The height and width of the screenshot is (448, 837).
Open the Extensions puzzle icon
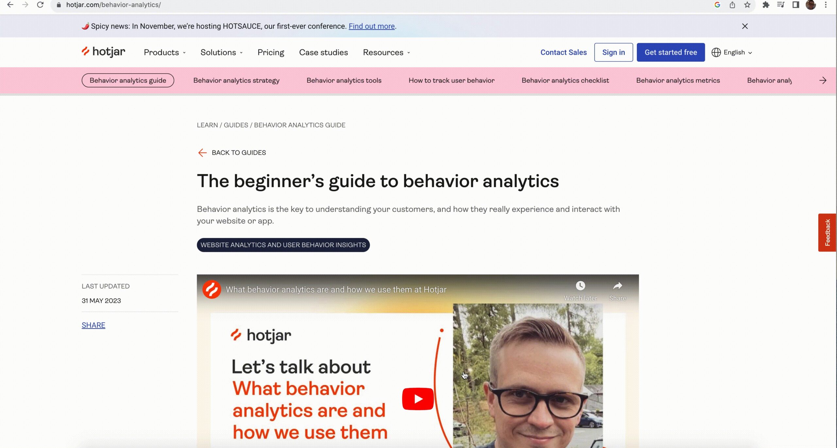766,5
